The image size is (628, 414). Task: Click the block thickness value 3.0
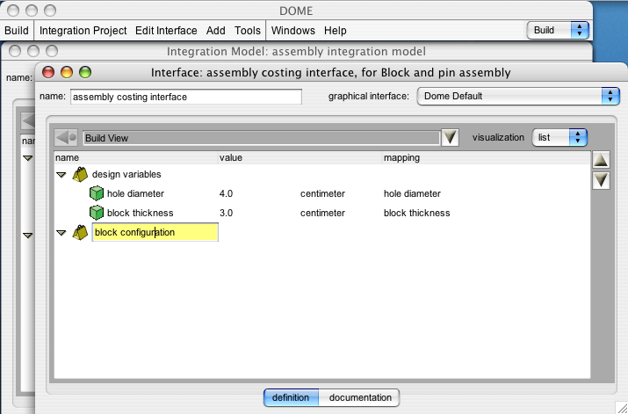point(226,214)
